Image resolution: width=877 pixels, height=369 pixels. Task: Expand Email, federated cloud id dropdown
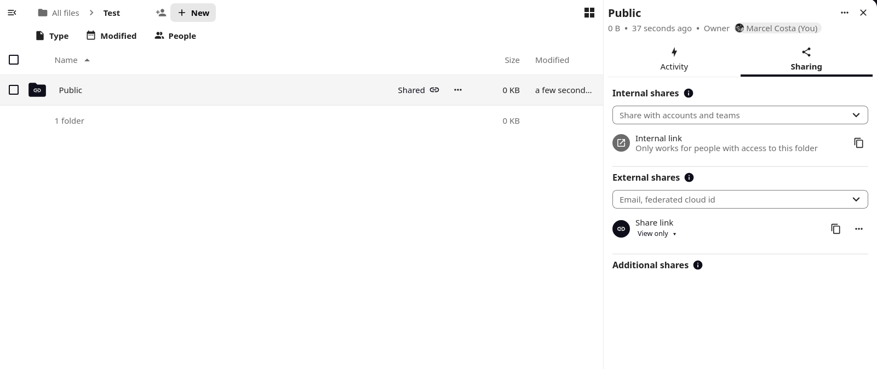click(740, 199)
